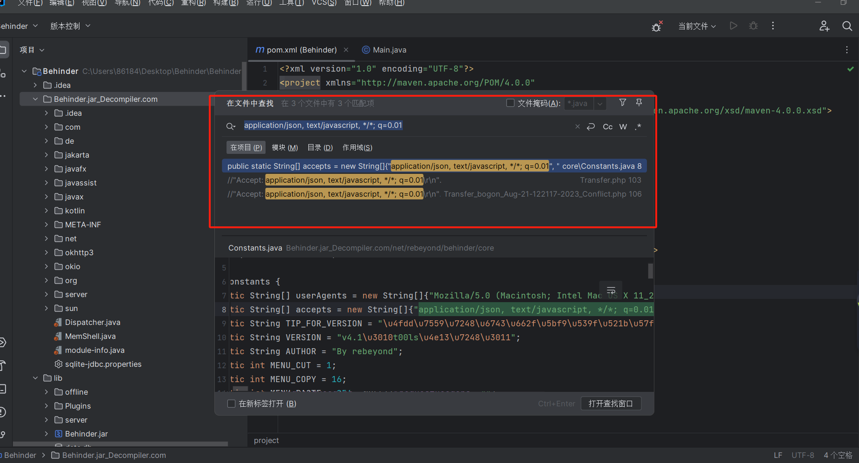
Task: Open module-info.java file
Action: [94, 350]
